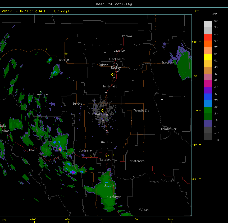The width and height of the screenshot is (228, 223).
Task: Select the Stettler label
Action: point(168,63)
